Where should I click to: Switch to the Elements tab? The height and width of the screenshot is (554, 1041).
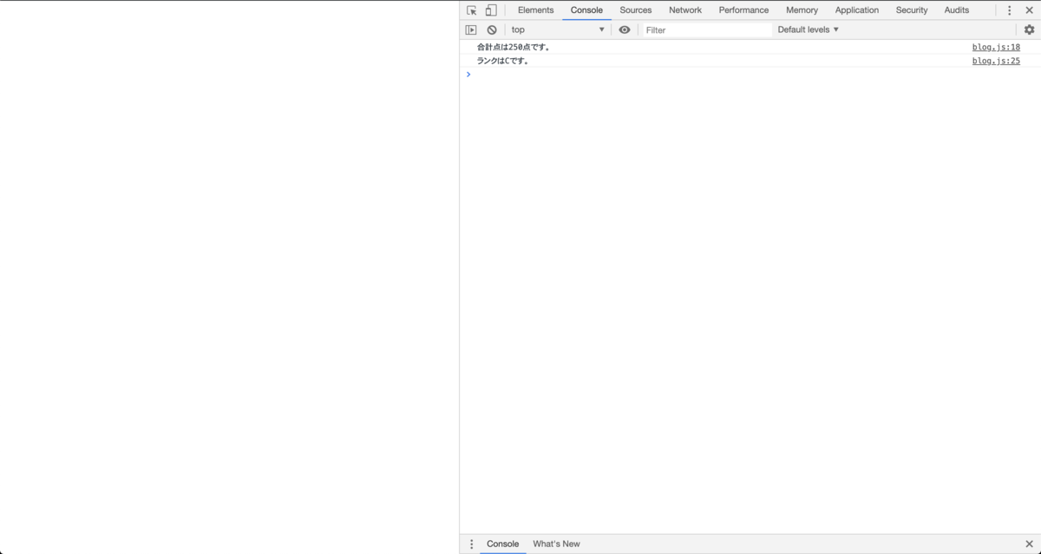(x=535, y=10)
